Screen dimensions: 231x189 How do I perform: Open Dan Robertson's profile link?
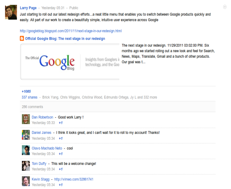[42, 117]
